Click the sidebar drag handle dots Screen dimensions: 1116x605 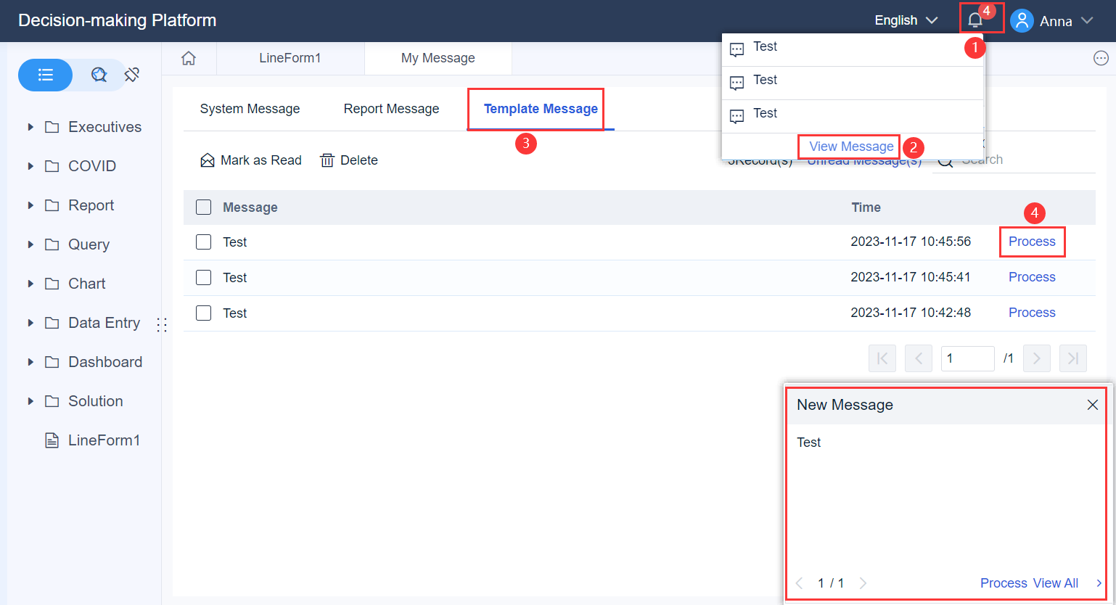click(162, 325)
